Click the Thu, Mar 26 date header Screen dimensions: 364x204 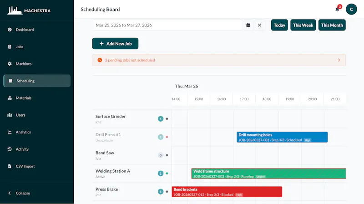point(187,86)
